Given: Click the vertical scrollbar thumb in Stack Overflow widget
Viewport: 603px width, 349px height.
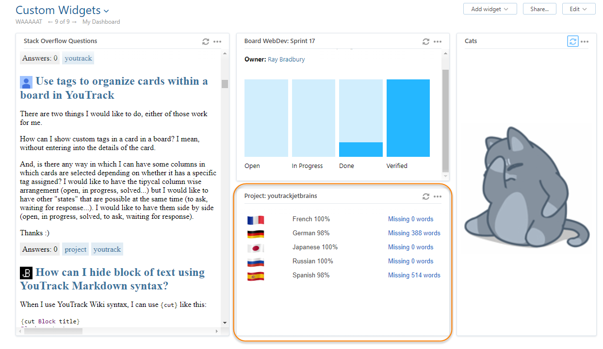Looking at the screenshot, I should 225,84.
